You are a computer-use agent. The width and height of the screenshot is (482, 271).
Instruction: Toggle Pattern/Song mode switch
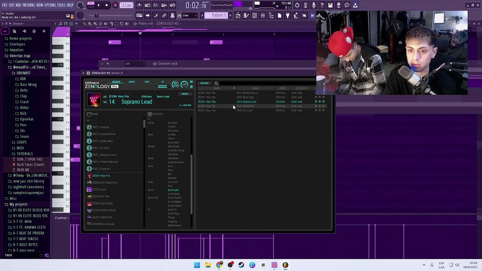[x=91, y=5]
